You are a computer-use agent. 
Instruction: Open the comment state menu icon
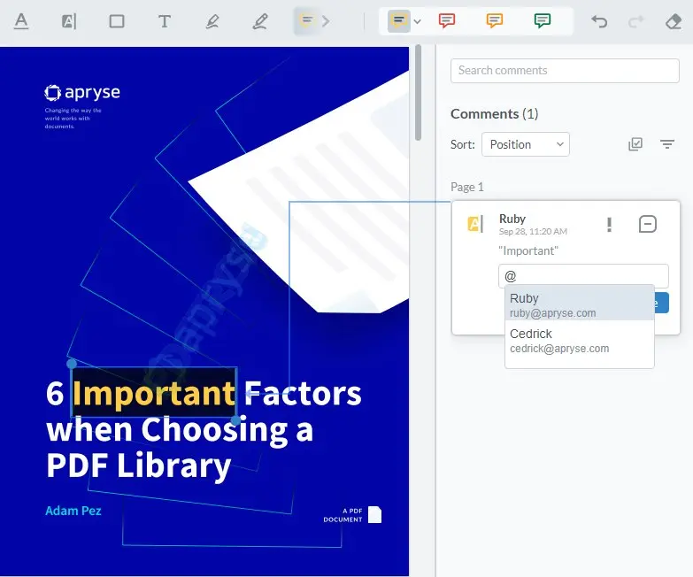[648, 224]
